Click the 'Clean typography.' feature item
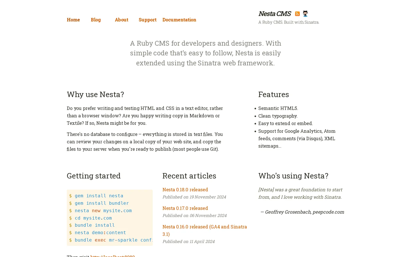411x257 pixels. coord(278,116)
